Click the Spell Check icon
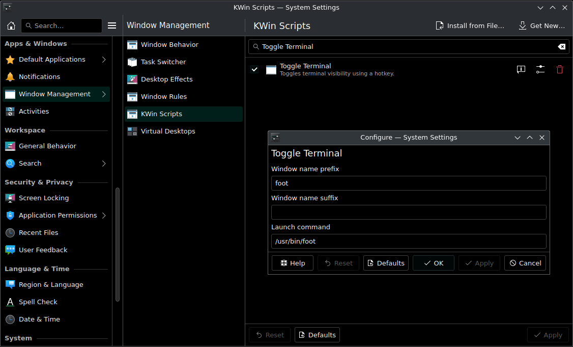The height and width of the screenshot is (347, 573). point(10,302)
